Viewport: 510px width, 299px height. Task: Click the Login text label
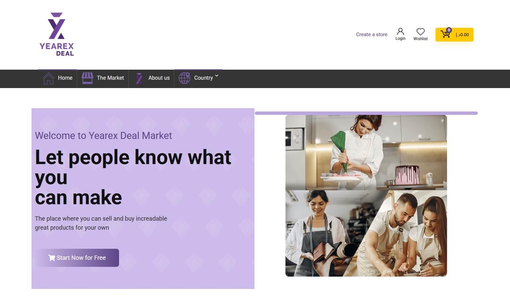[400, 39]
